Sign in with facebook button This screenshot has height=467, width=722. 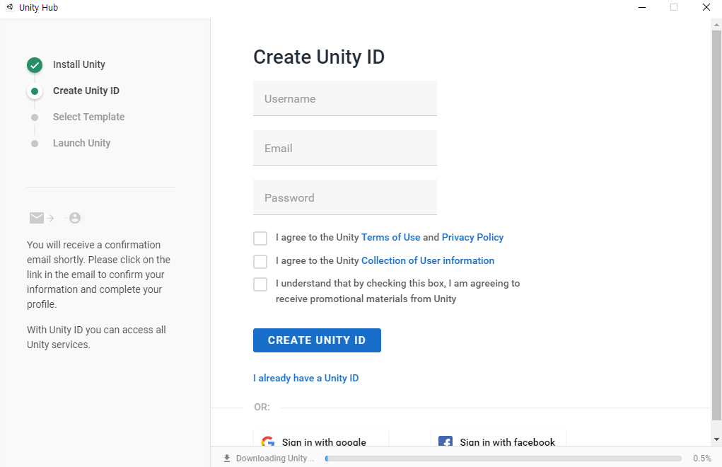[x=499, y=438]
